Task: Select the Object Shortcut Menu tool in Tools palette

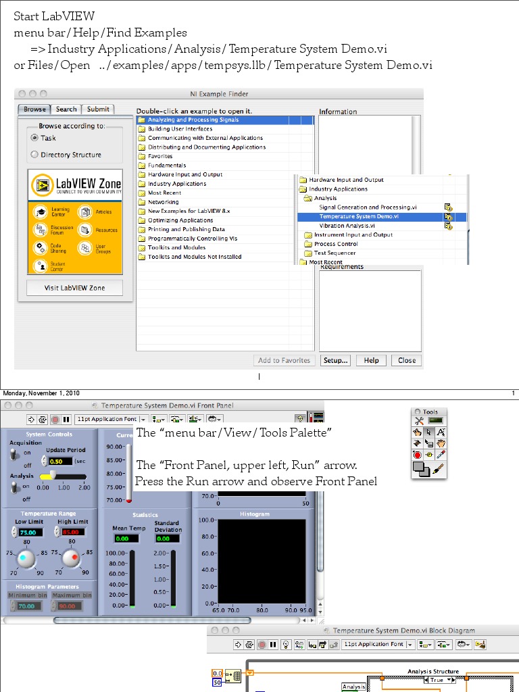Action: [429, 443]
